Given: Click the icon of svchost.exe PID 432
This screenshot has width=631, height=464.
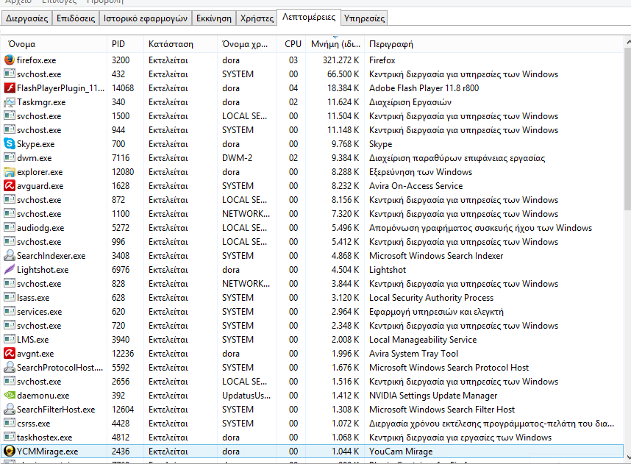Looking at the screenshot, I should pos(10,74).
